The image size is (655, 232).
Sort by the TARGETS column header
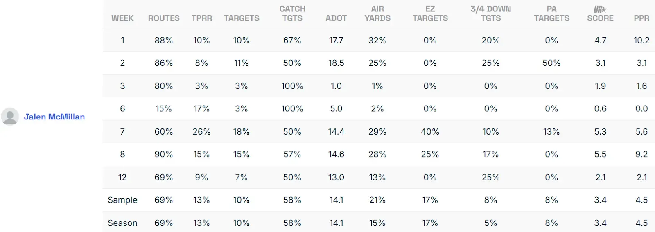[242, 18]
